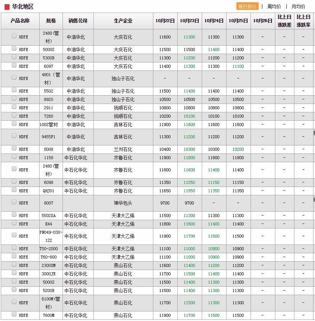Tick the checkbox for HDPE 7600M
This screenshot has height=321, width=315.
(14, 314)
